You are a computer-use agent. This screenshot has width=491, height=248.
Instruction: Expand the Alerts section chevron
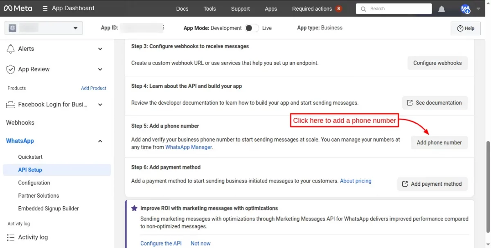click(100, 49)
